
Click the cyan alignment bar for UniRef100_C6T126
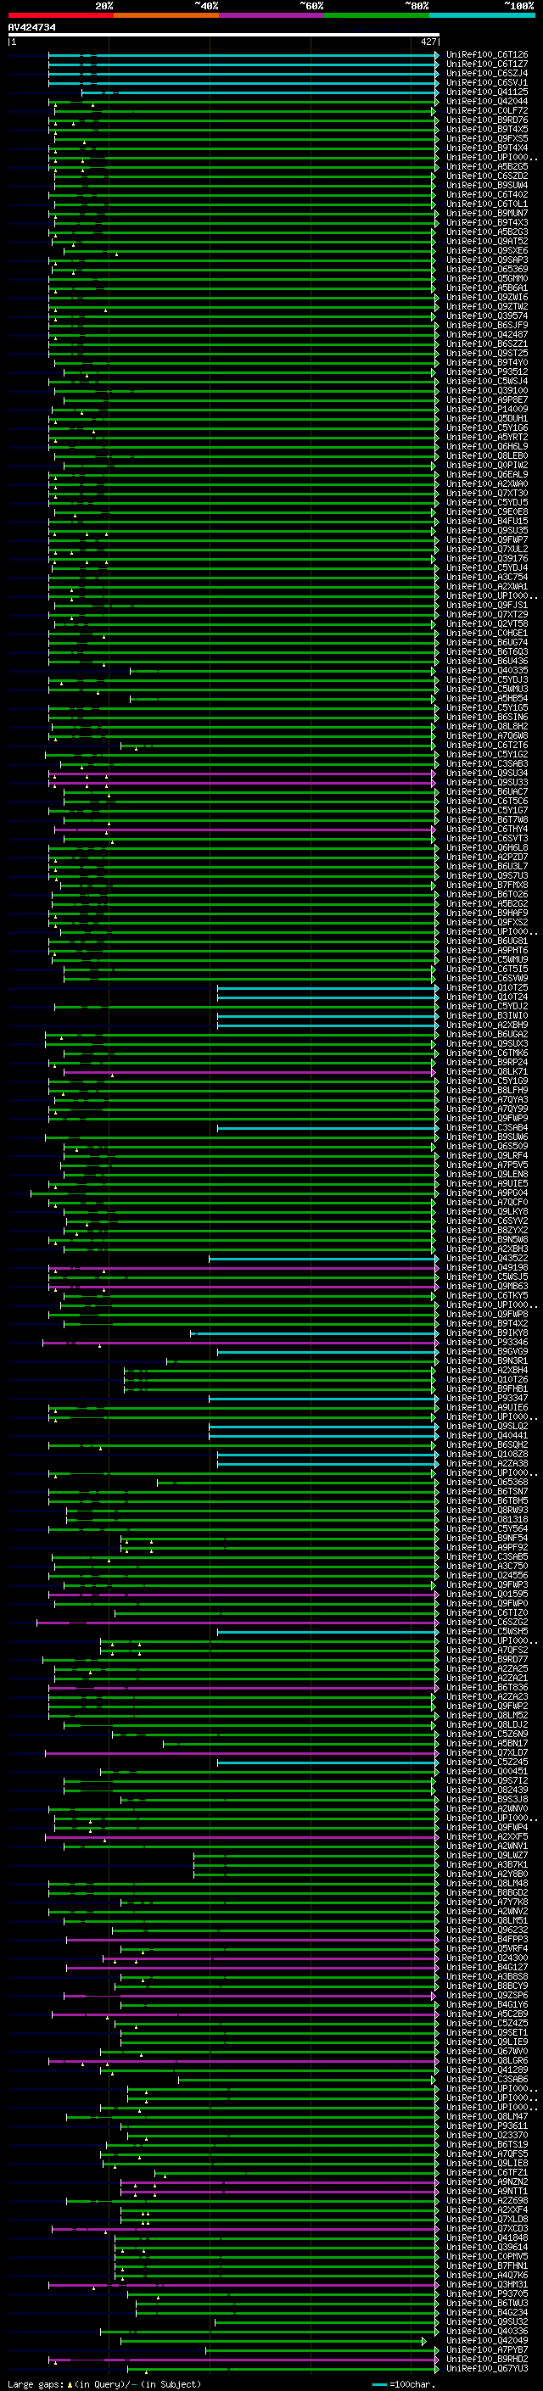pyautogui.click(x=244, y=55)
